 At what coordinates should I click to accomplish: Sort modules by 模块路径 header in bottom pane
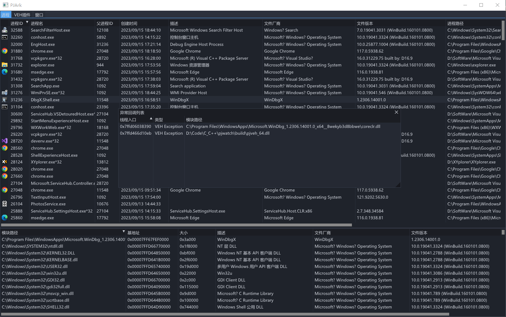click(x=63, y=233)
